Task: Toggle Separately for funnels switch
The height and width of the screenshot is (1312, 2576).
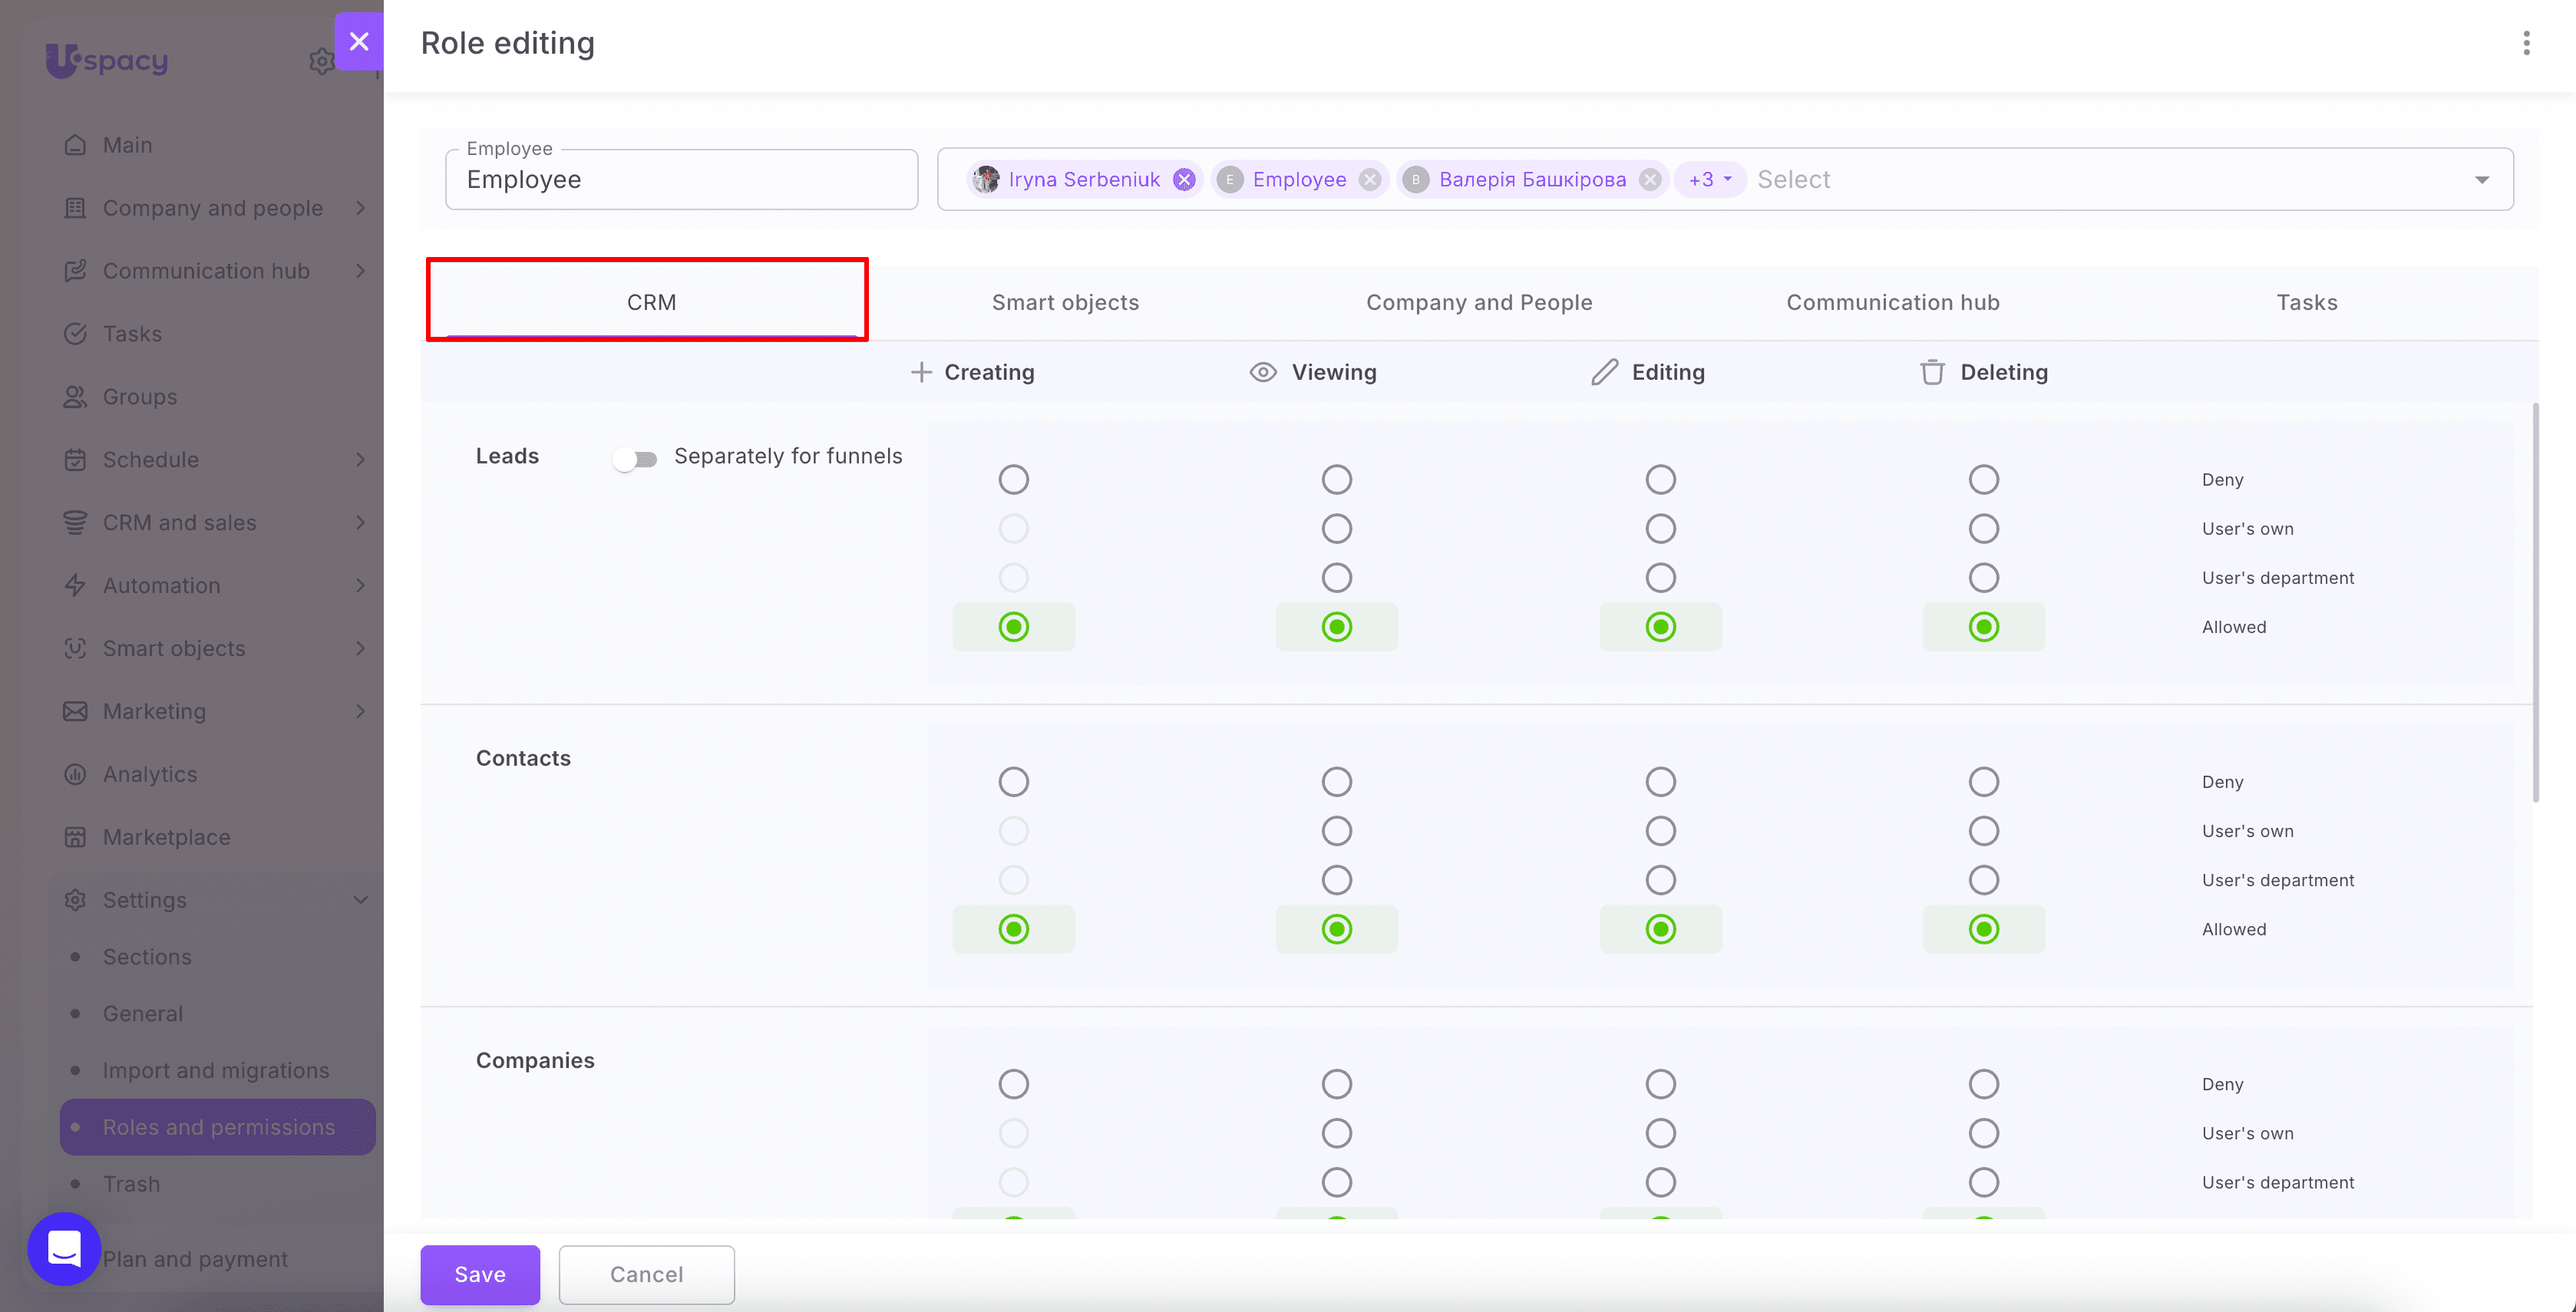Action: [x=635, y=459]
